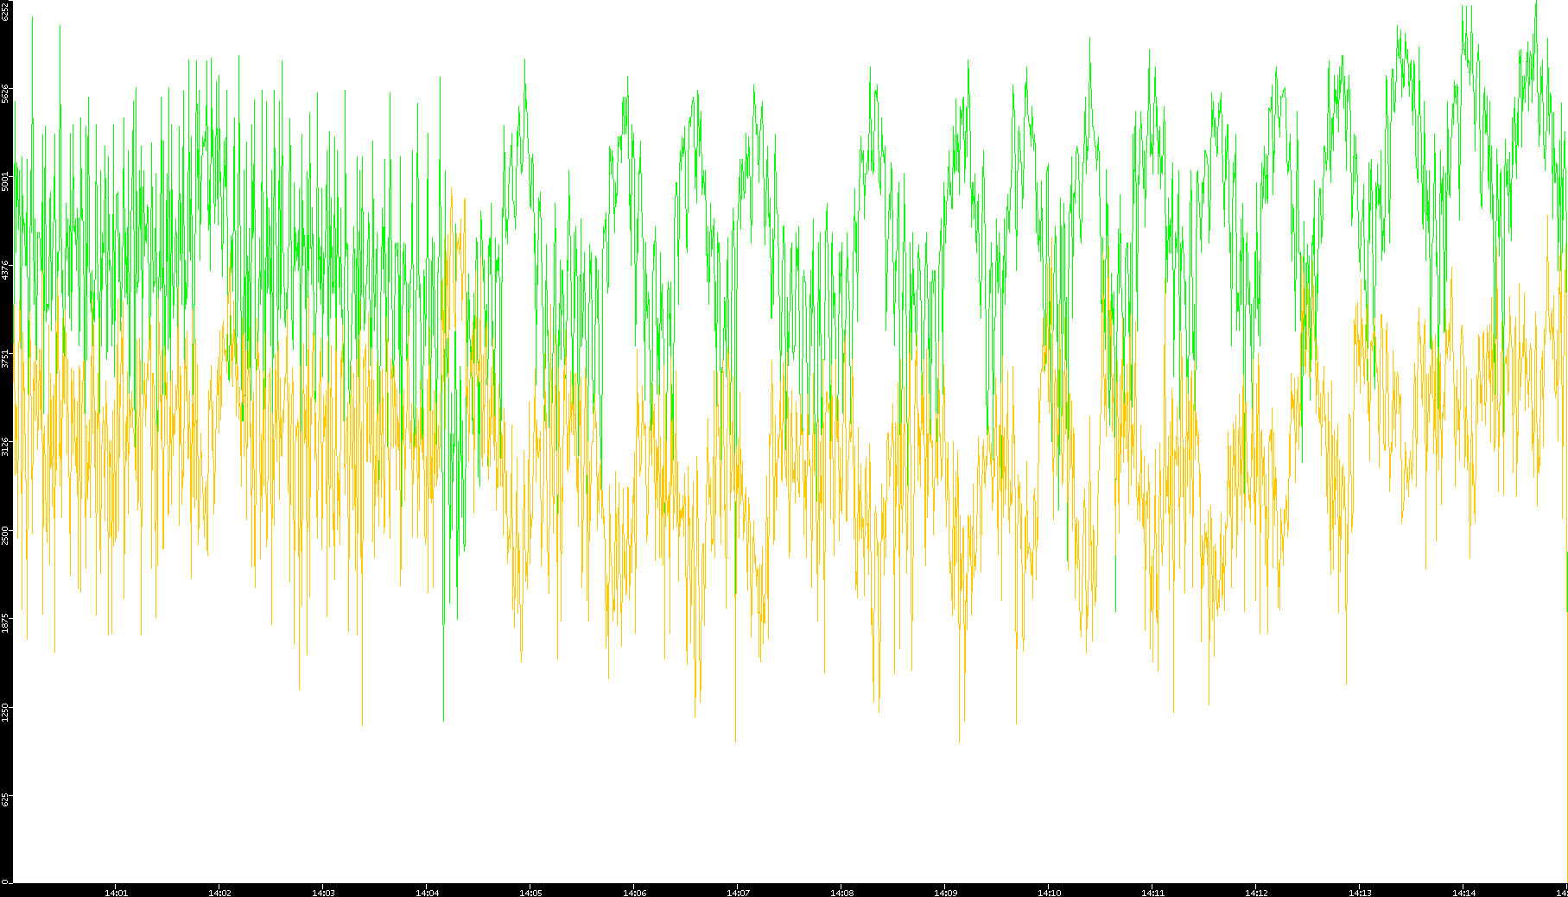Click the 14:03 time label
Image resolution: width=1568 pixels, height=897 pixels.
point(323,893)
